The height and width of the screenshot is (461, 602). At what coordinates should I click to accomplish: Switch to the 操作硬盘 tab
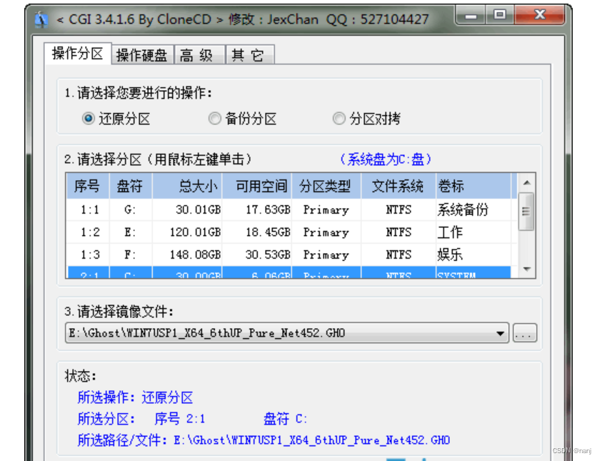click(x=142, y=55)
